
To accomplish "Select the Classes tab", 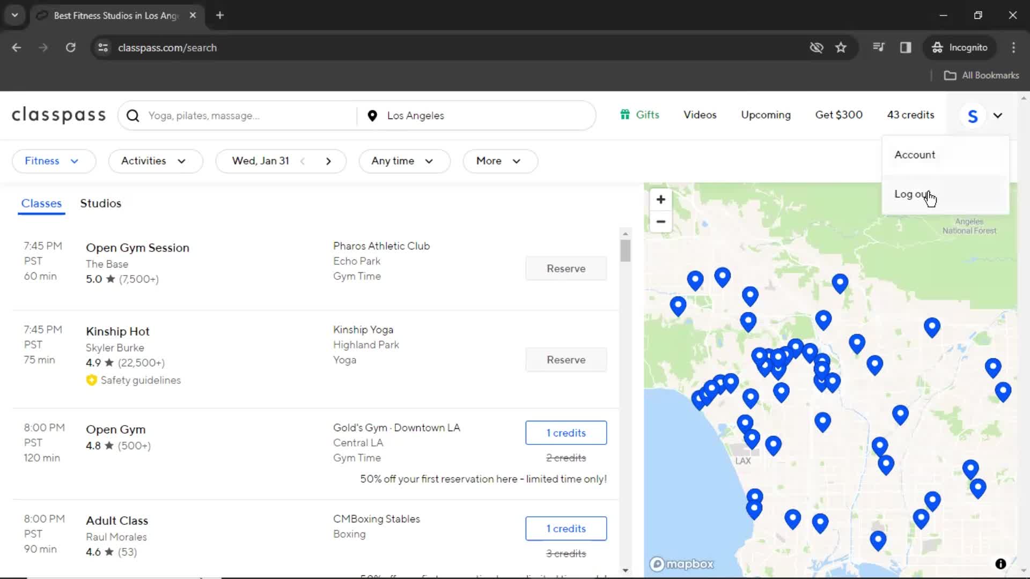I will pos(41,203).
